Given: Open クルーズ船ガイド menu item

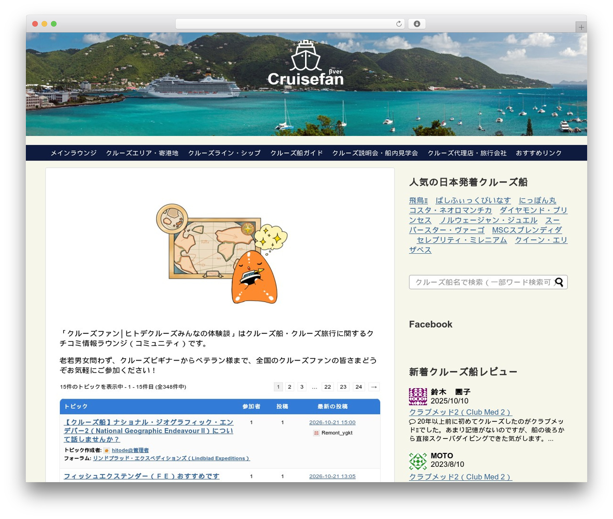Looking at the screenshot, I should (297, 153).
